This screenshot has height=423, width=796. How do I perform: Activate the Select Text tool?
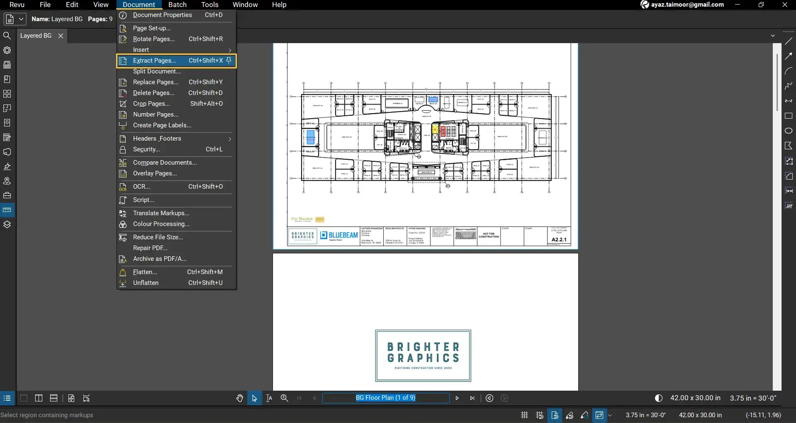pos(269,398)
